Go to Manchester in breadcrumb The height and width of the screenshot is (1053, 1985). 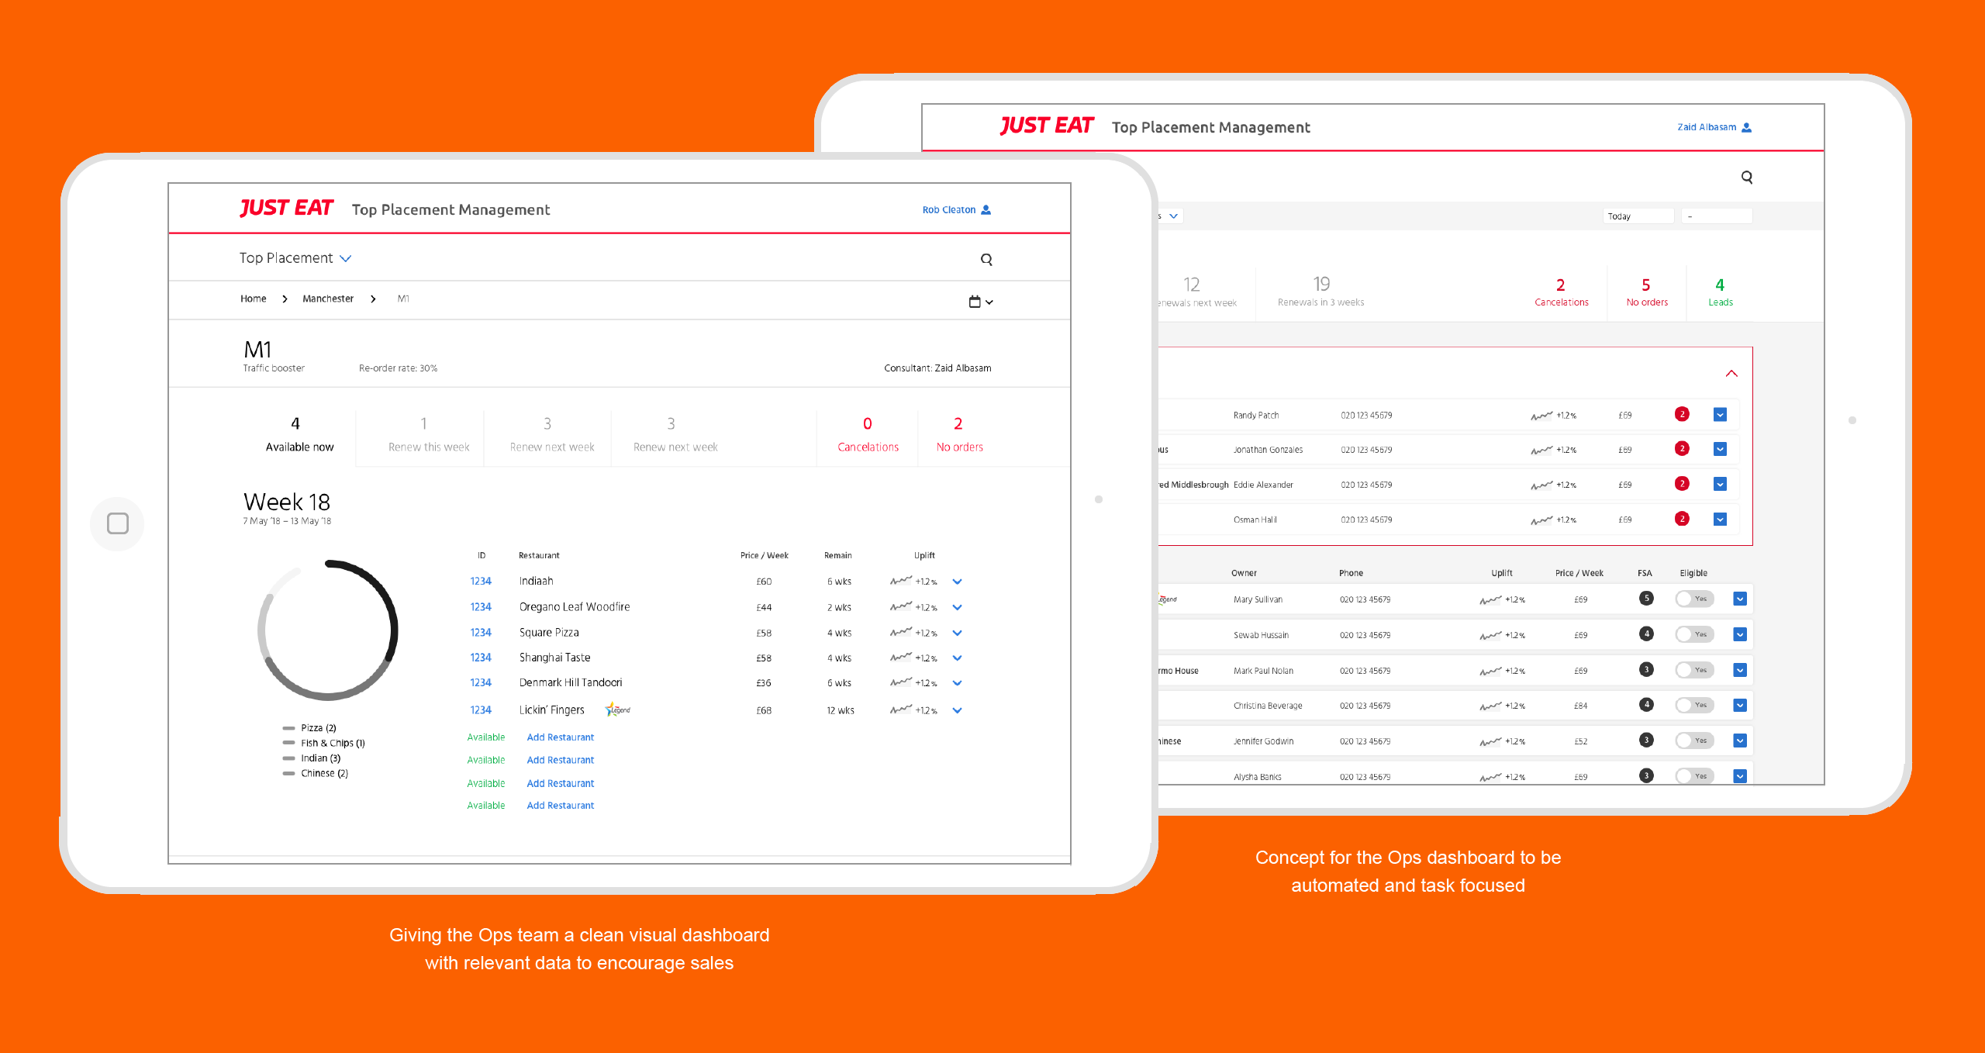tap(328, 299)
